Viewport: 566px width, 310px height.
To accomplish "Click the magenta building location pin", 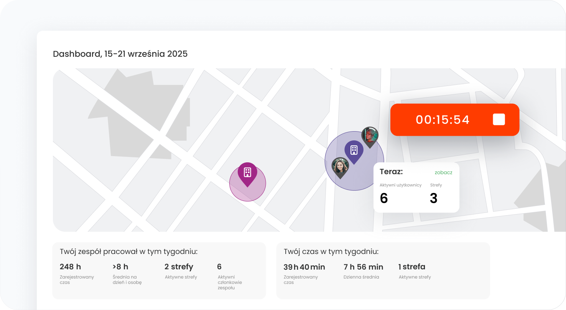I will [247, 173].
